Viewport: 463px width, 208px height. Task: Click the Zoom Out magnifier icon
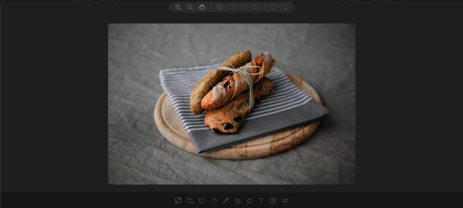(x=190, y=7)
